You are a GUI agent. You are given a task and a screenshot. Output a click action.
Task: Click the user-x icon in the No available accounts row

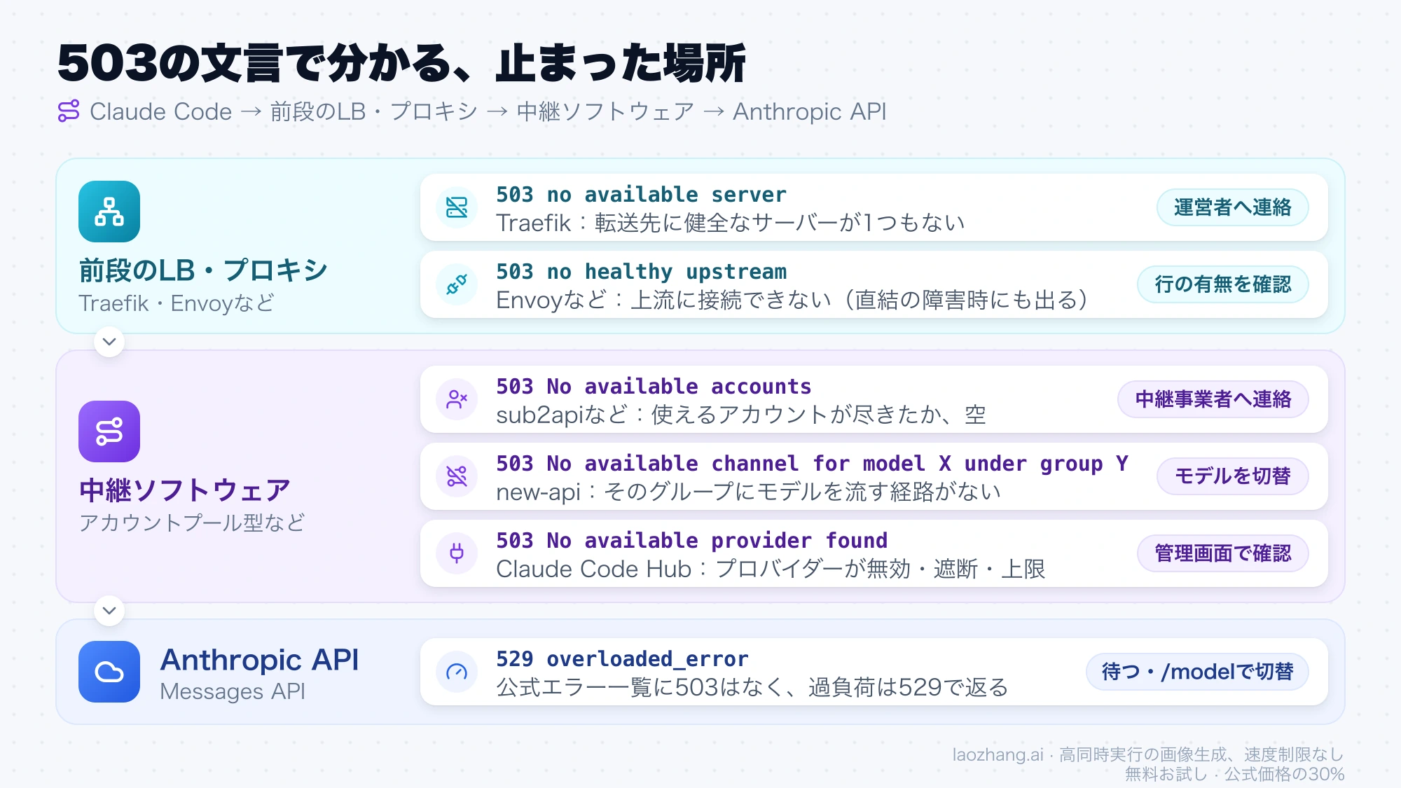(x=457, y=399)
